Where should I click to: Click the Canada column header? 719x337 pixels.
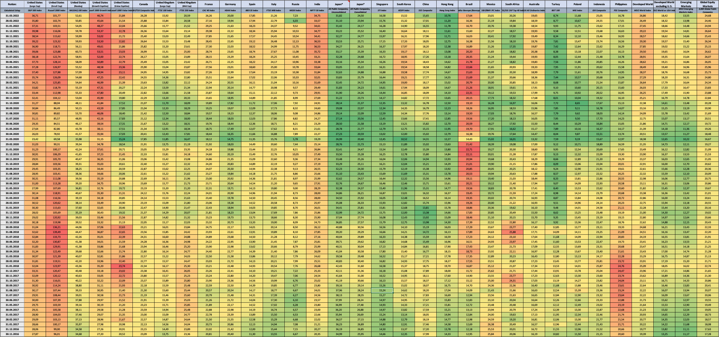(x=143, y=4)
